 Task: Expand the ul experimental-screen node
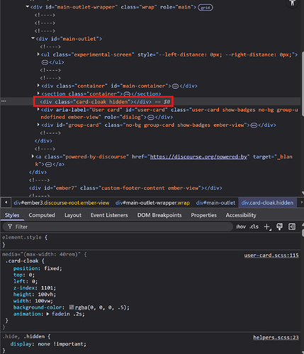click(38, 55)
